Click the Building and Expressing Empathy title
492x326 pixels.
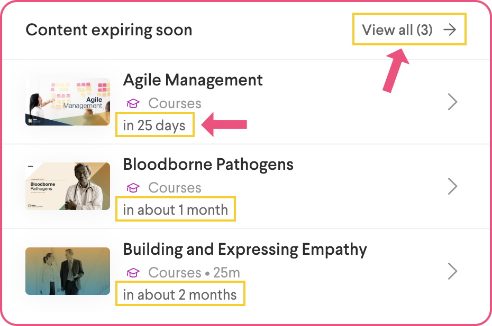pos(244,249)
